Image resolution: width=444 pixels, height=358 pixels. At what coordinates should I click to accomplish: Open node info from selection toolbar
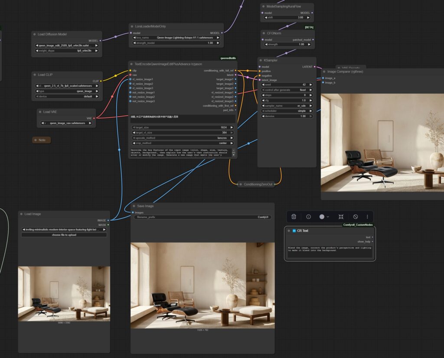pyautogui.click(x=308, y=217)
